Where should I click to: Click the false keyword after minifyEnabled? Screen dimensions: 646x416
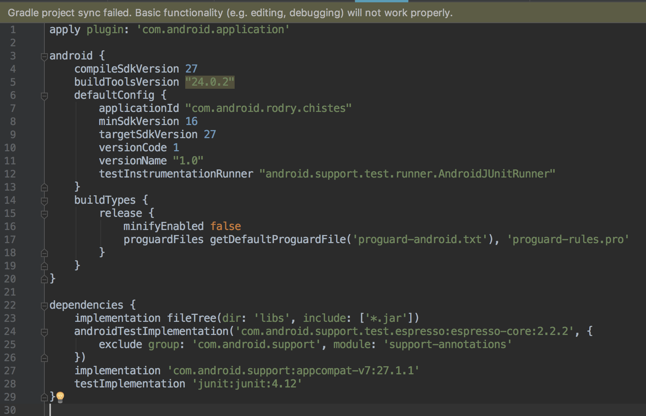point(226,226)
